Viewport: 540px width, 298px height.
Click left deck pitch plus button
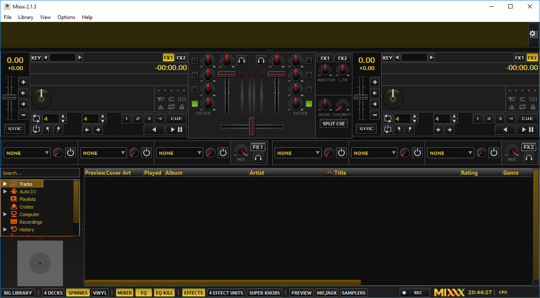pos(23,82)
